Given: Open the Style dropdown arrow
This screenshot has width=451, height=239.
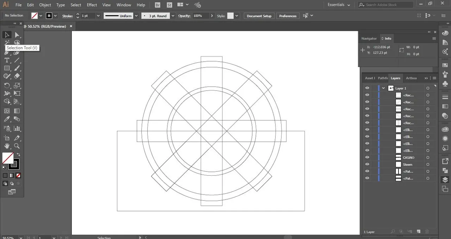Looking at the screenshot, I should [237, 16].
